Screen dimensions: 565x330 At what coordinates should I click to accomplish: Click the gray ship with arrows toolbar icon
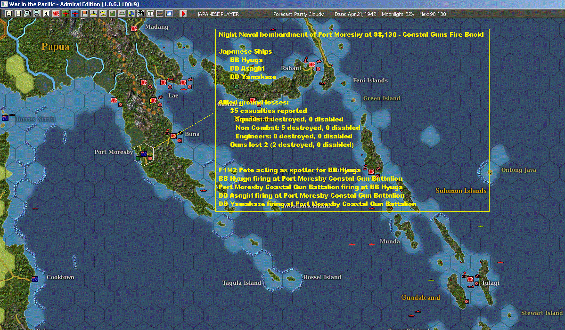tap(122, 14)
